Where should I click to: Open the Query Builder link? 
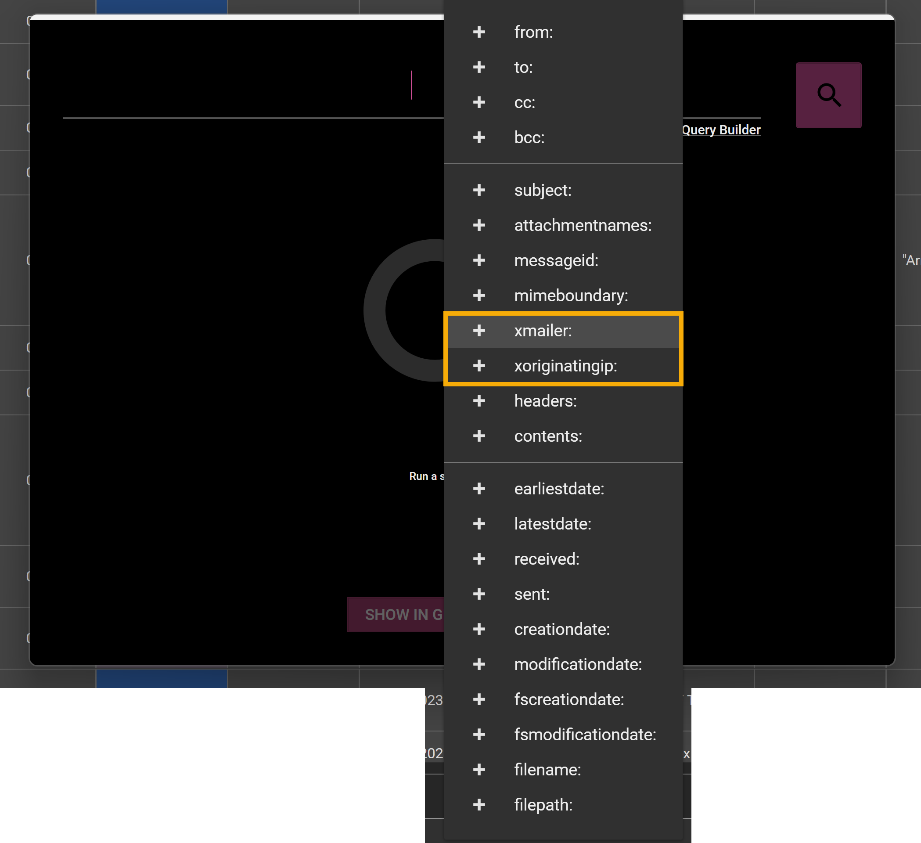(721, 130)
